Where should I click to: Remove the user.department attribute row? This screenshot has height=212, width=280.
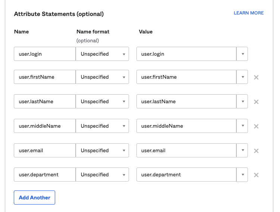click(x=256, y=175)
